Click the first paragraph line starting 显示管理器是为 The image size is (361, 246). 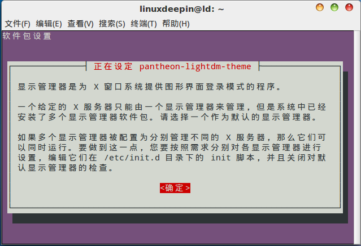click(x=149, y=87)
